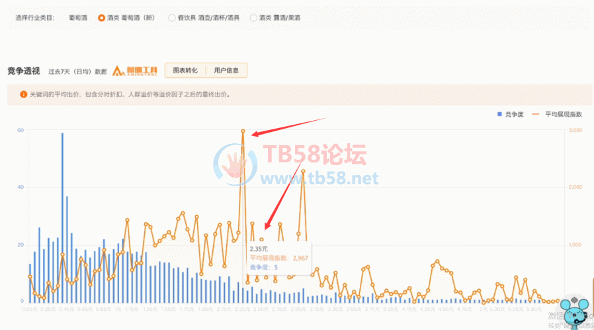Click the blue 竞争度 legend square
The width and height of the screenshot is (594, 330).
click(499, 114)
